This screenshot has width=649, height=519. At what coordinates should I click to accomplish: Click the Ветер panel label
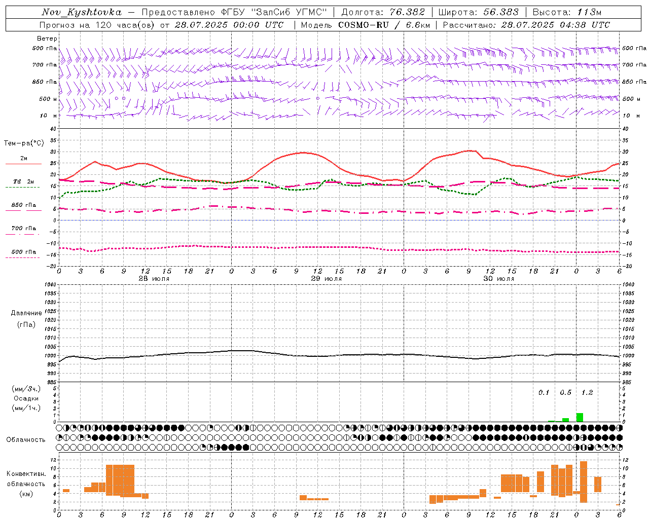pos(47,39)
